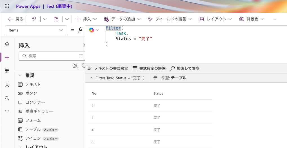Show more sidebar options ellipsis
This screenshot has width=287, height=148.
coord(7,111)
